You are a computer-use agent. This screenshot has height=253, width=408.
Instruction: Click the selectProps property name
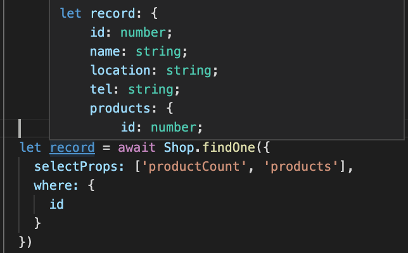(x=77, y=166)
